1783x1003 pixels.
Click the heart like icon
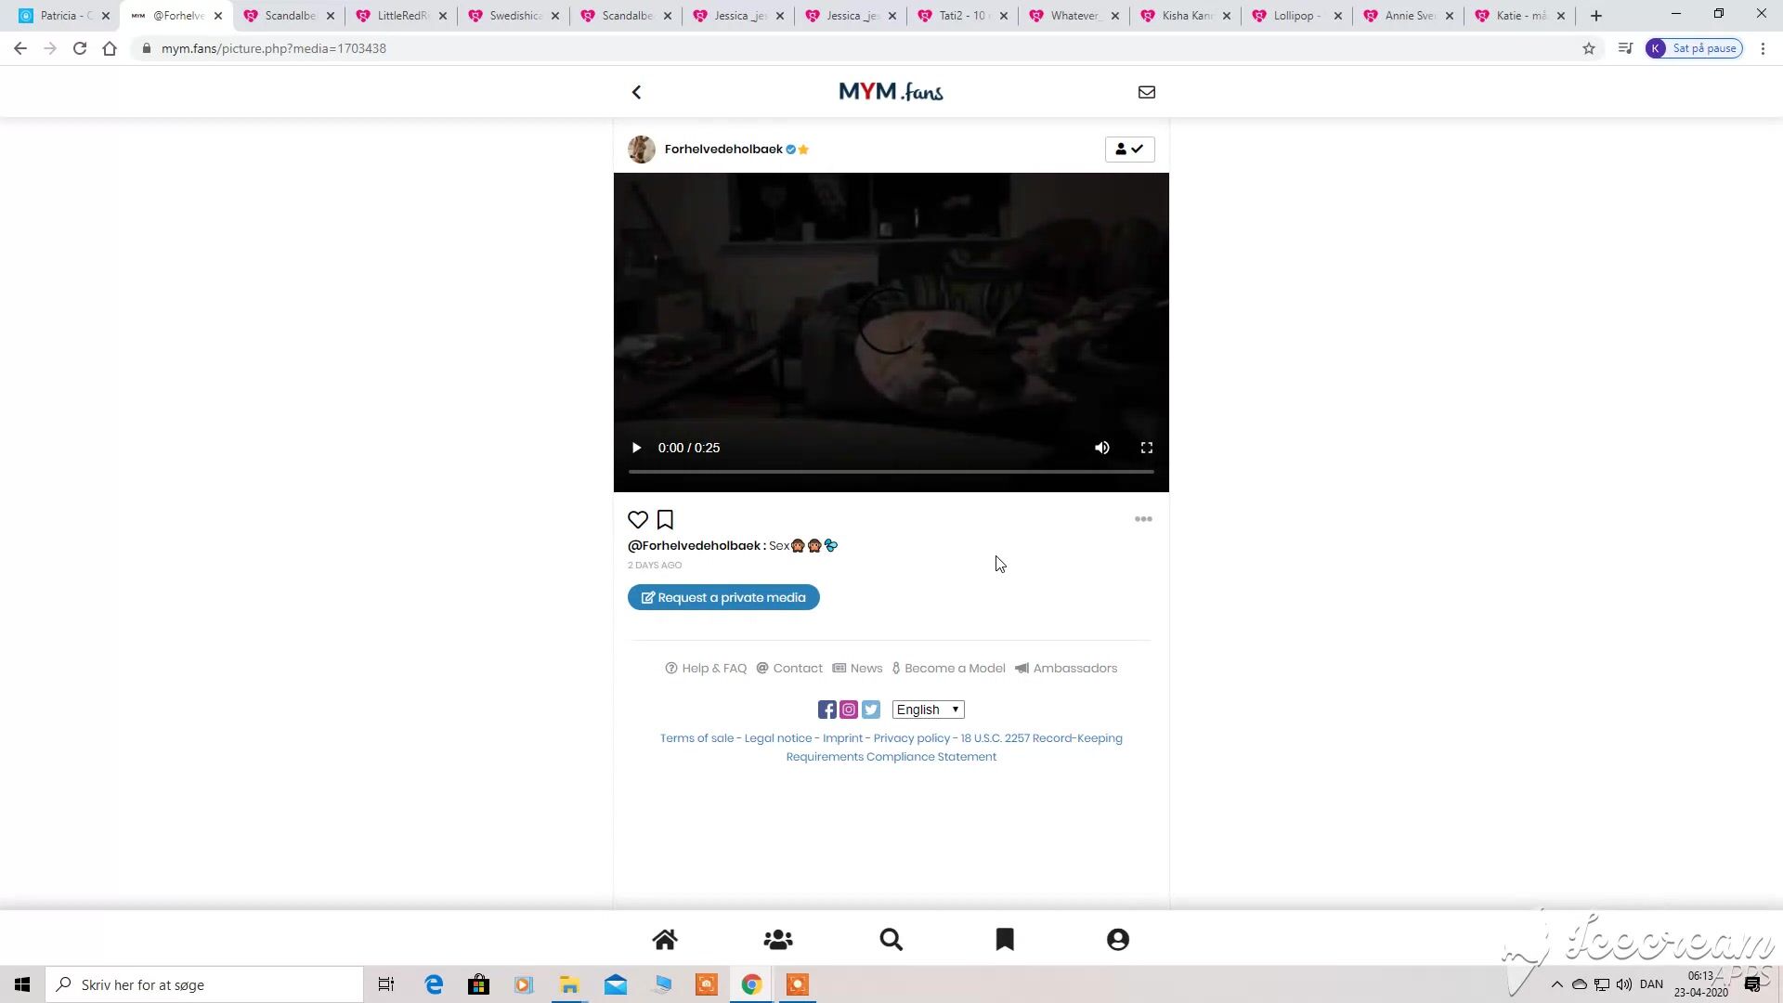pos(638,520)
